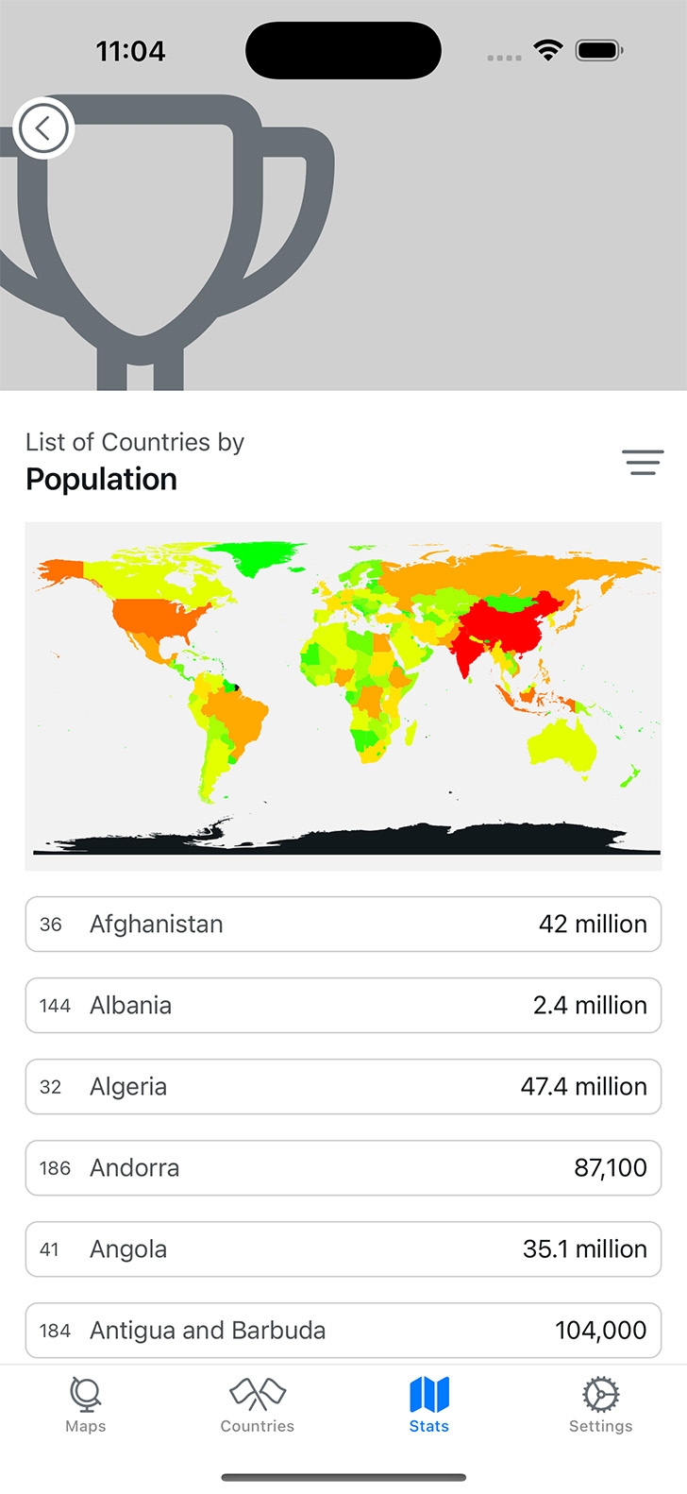Image resolution: width=687 pixels, height=1494 pixels.
Task: Open the Andorra entry
Action: coord(343,1167)
